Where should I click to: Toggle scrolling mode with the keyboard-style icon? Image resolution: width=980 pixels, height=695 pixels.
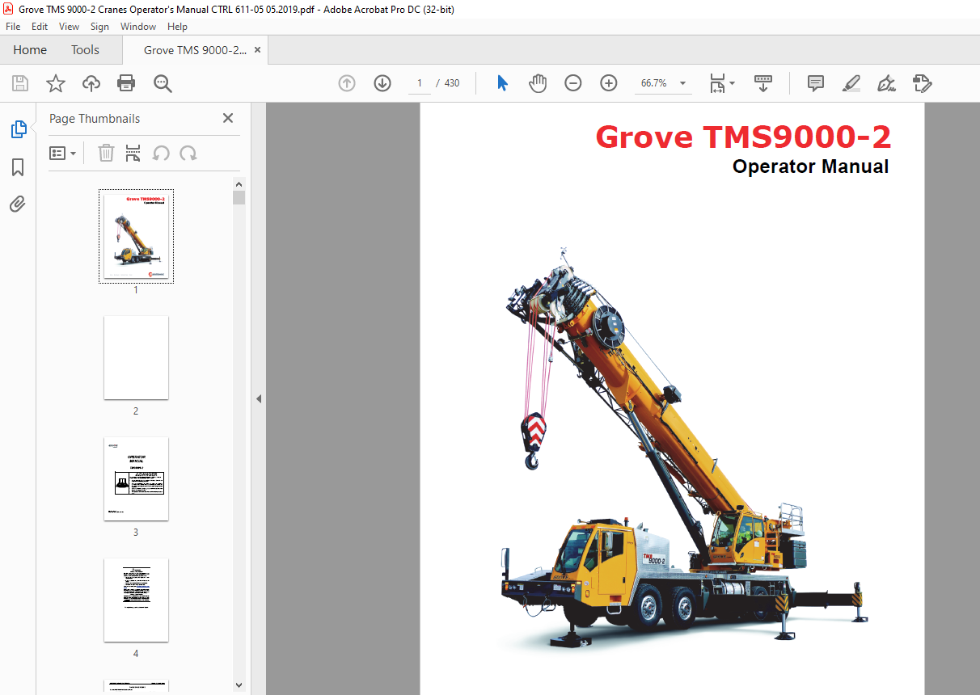click(x=763, y=83)
